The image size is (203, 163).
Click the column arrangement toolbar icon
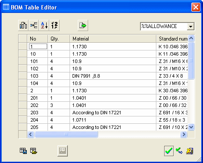(23, 25)
